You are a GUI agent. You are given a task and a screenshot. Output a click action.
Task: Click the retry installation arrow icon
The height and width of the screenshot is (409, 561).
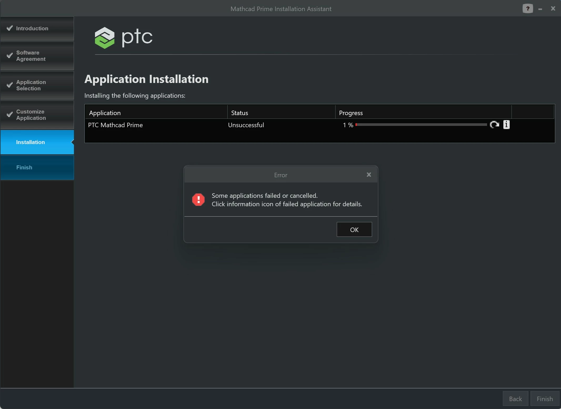pyautogui.click(x=494, y=125)
